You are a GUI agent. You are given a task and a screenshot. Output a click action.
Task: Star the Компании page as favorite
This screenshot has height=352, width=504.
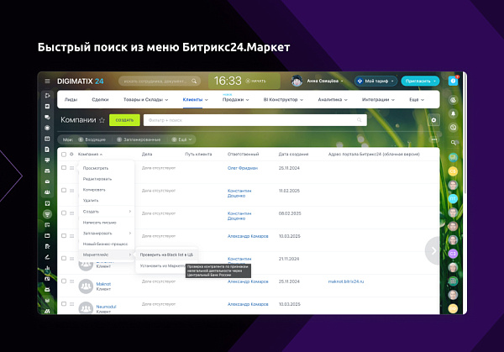coord(102,120)
